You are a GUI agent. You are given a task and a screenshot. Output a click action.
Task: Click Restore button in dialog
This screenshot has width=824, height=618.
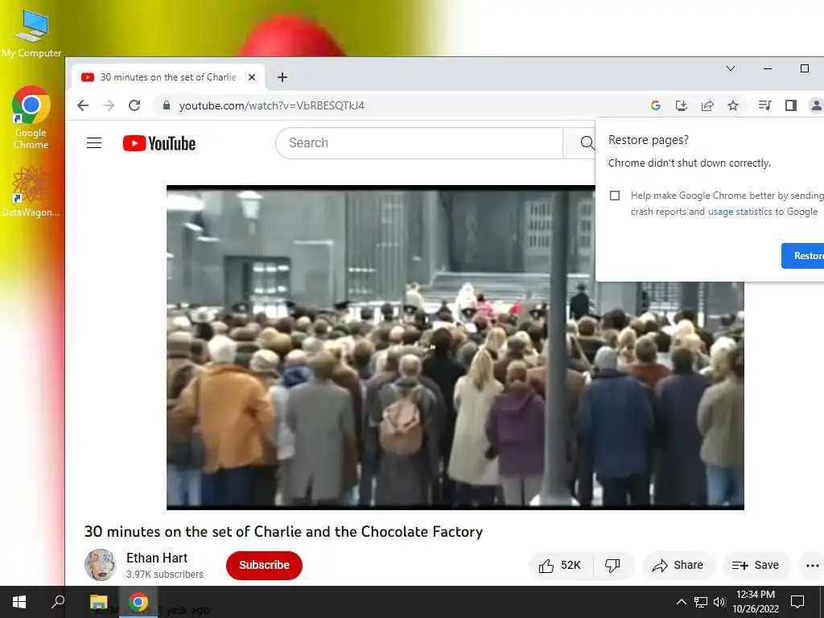tap(802, 256)
